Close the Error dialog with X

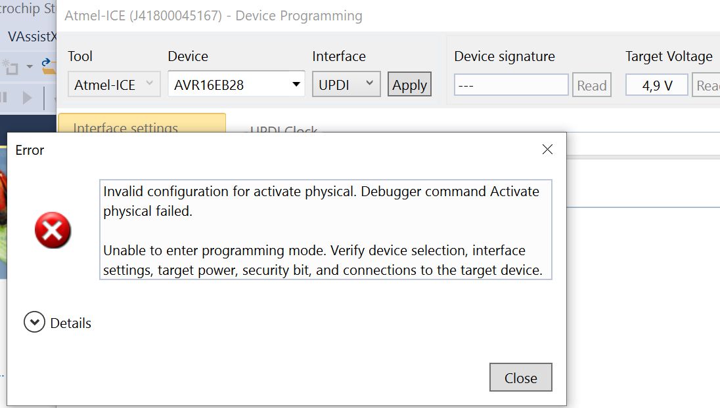pyautogui.click(x=547, y=150)
